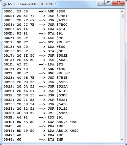The width and height of the screenshot is (127, 145).
Task: Close the 6502 Disassembler window
Action: click(118, 3)
